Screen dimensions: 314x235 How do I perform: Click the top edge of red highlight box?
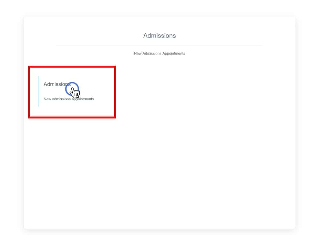pos(72,67)
